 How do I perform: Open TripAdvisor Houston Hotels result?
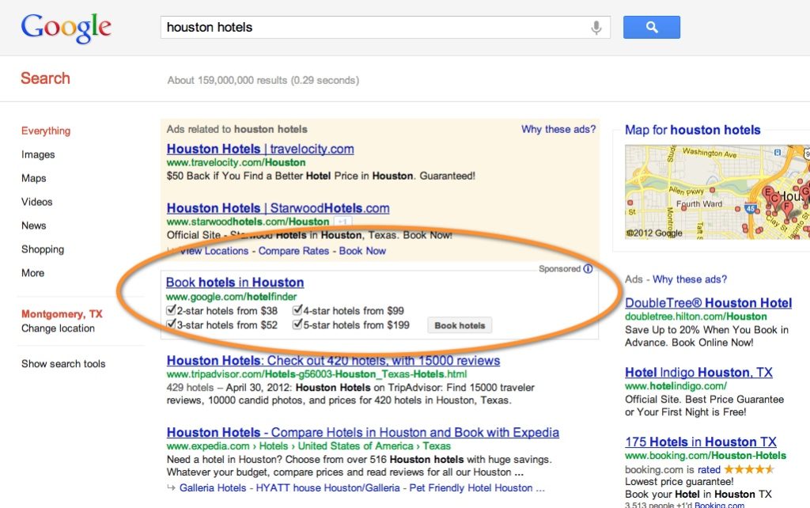coord(333,360)
